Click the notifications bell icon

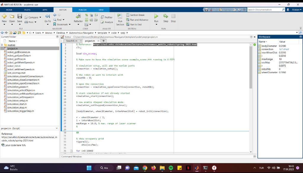click(288, 10)
